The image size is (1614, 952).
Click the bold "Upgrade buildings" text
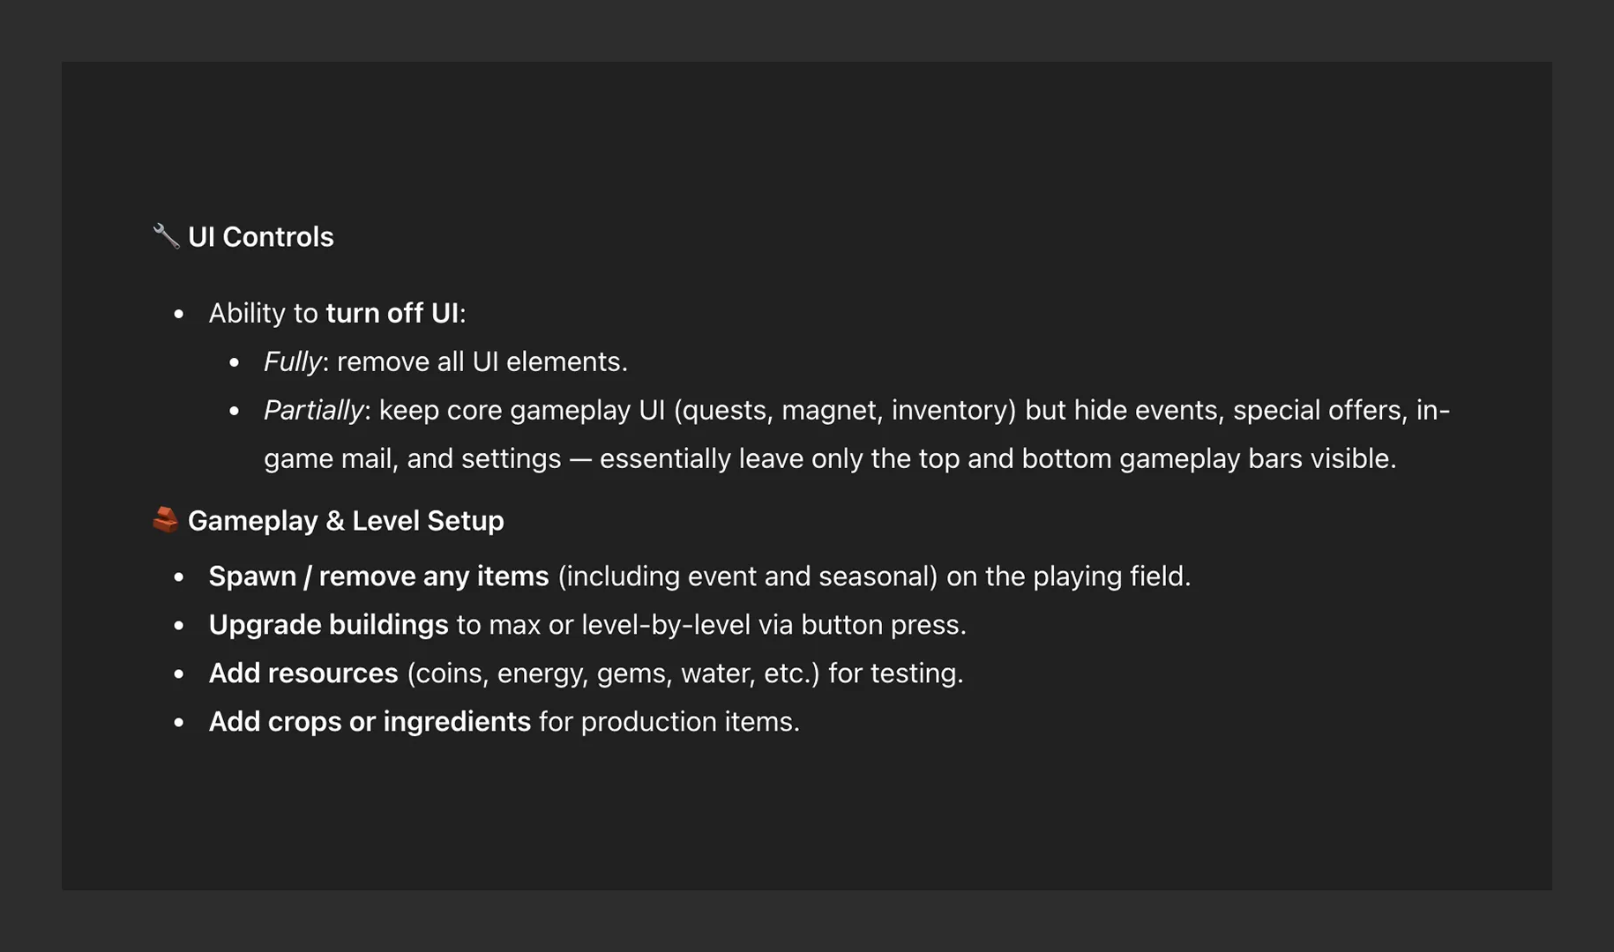(328, 625)
